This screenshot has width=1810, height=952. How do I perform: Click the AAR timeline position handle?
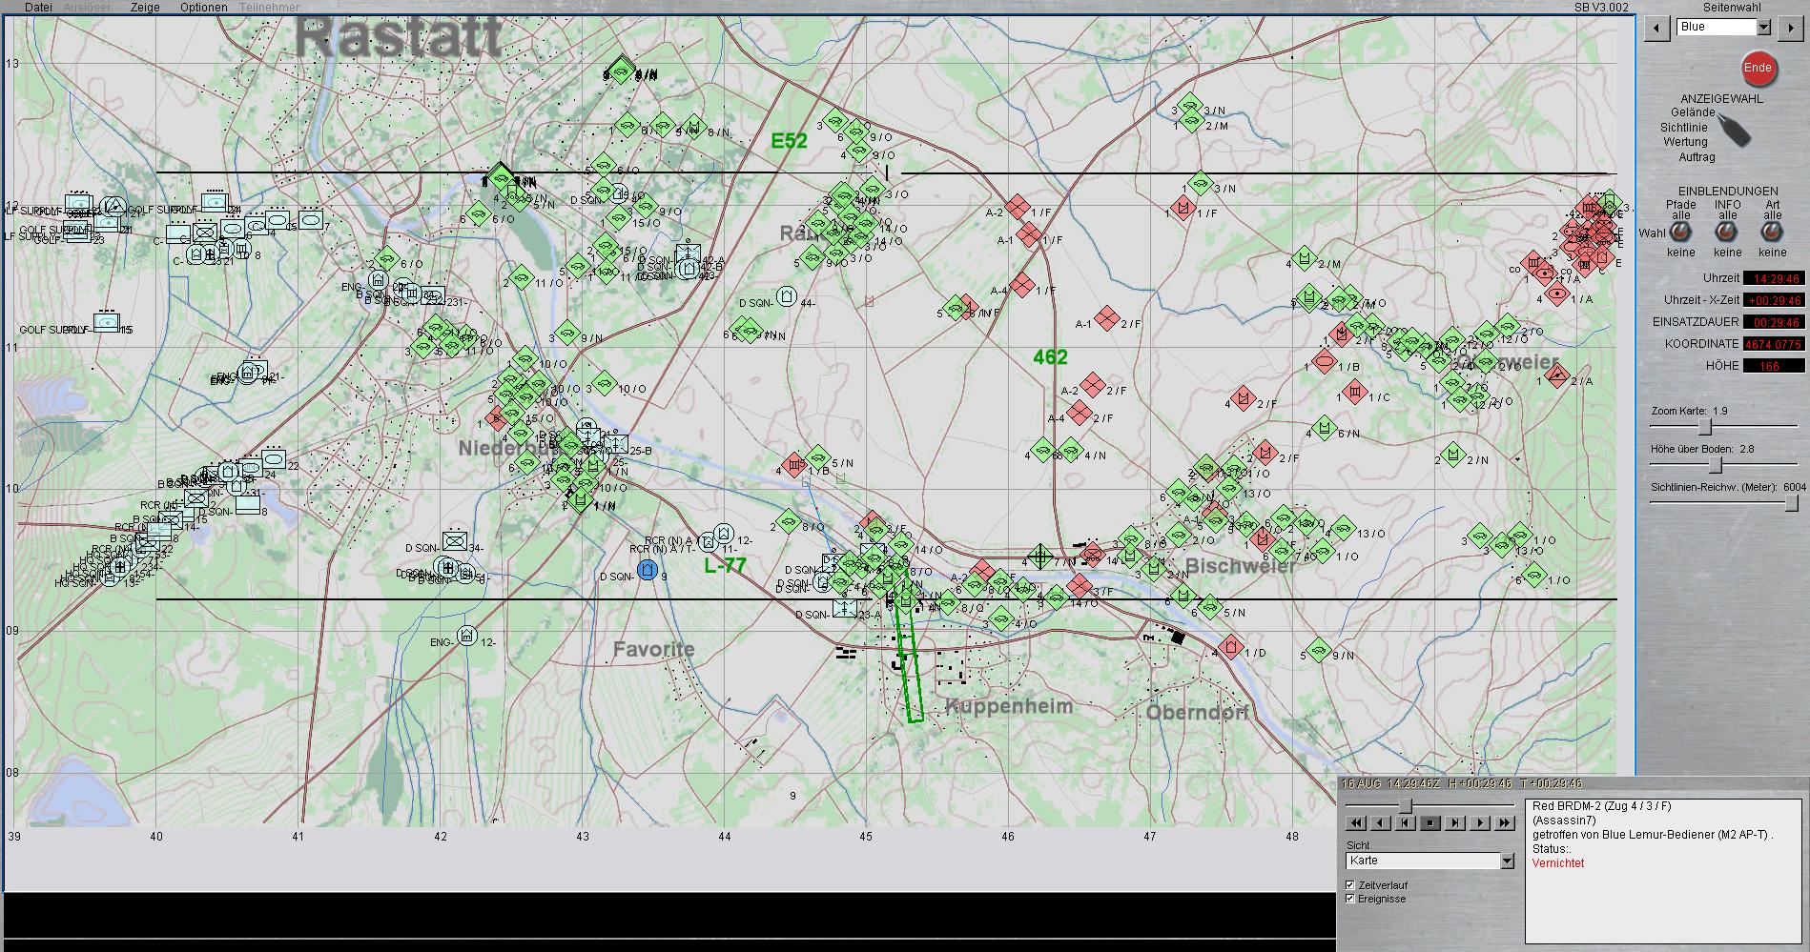tap(1406, 806)
